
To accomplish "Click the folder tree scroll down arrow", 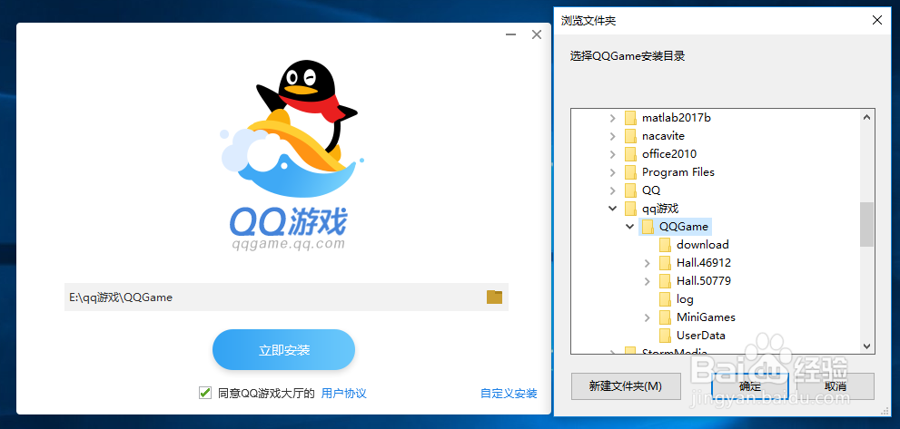I will [866, 346].
